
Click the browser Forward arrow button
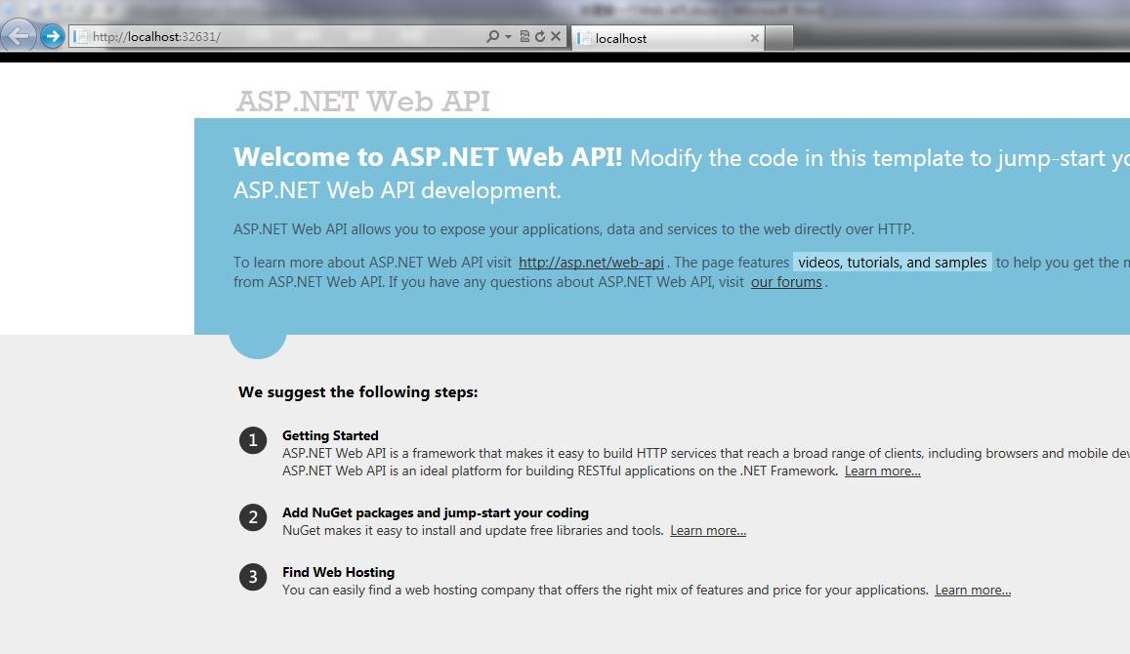52,36
